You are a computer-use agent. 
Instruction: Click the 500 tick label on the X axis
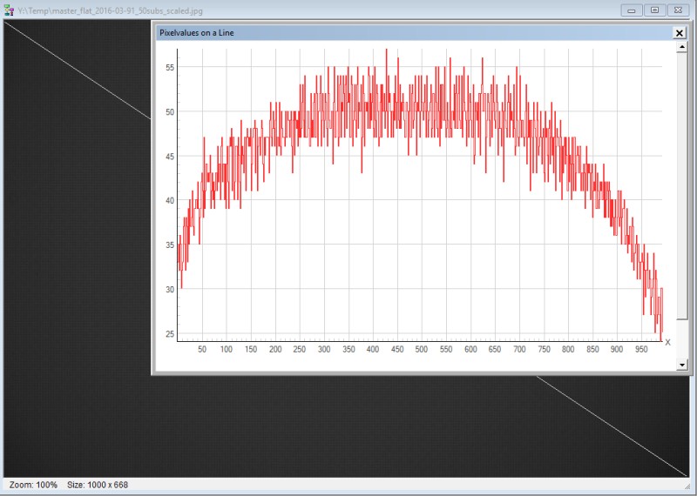422,350
